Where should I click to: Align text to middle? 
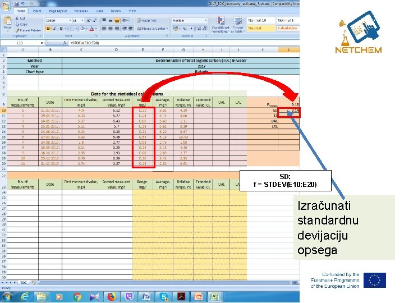(111, 20)
